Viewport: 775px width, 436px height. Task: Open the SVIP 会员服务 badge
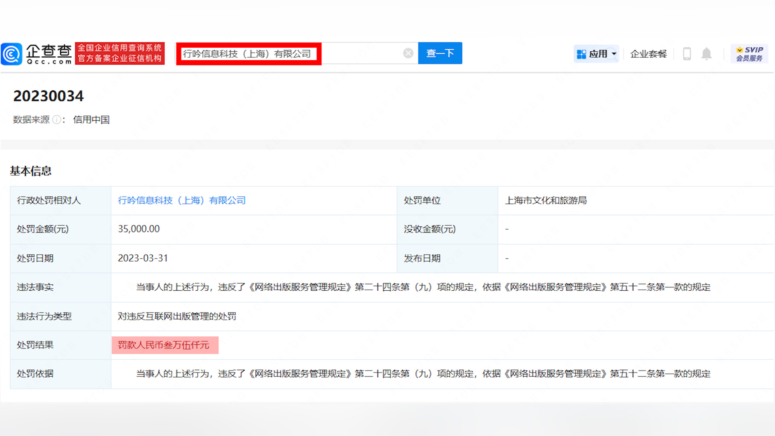pyautogui.click(x=750, y=54)
